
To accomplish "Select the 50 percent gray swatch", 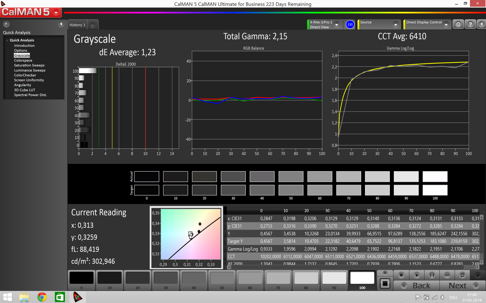I will [x=222, y=278].
